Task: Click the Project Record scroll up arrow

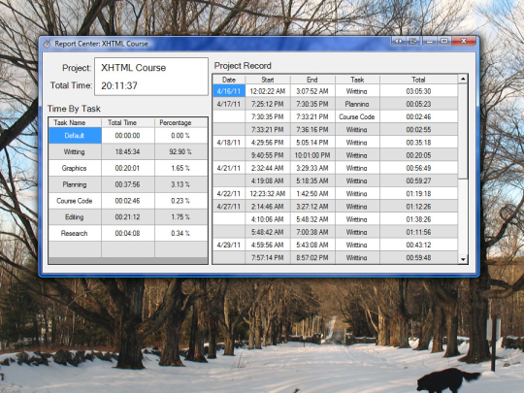Action: (463, 80)
